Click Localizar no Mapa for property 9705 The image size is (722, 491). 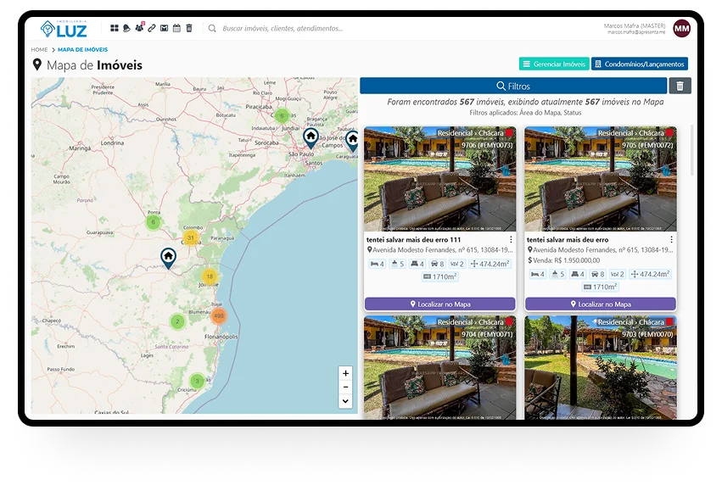601,304
